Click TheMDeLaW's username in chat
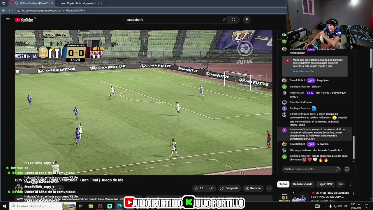Viewport: 373px width, 210px height. point(297,93)
